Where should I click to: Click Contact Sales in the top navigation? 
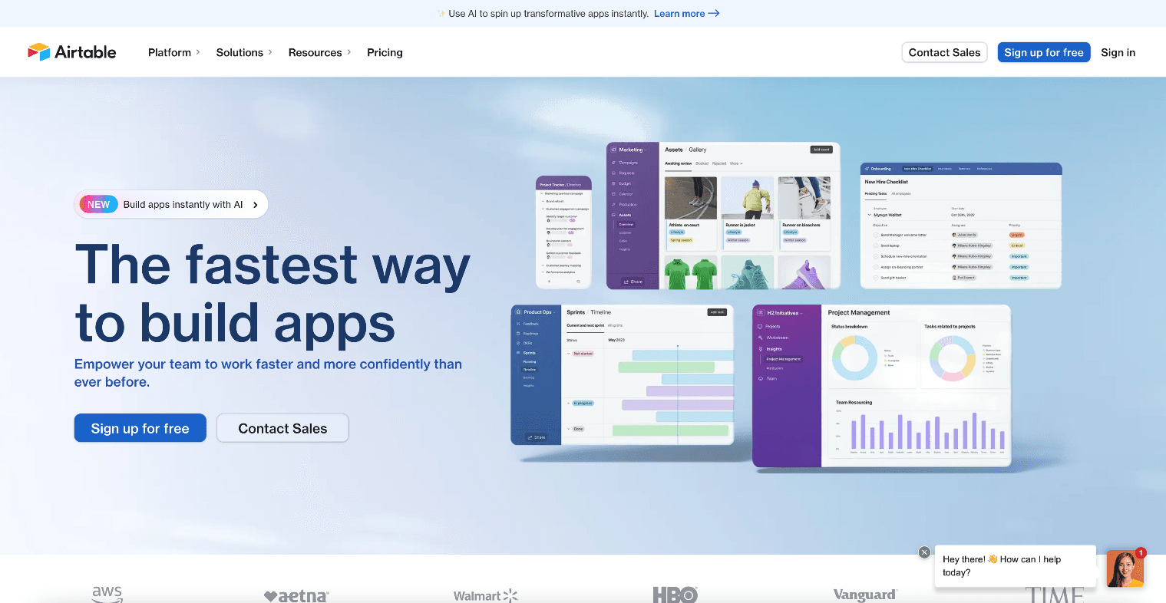coord(944,52)
